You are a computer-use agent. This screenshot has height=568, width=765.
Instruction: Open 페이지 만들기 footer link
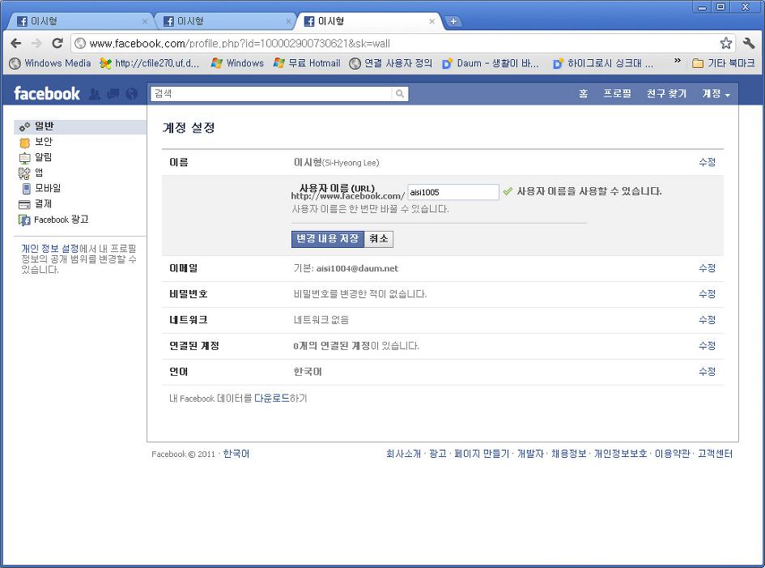click(482, 455)
